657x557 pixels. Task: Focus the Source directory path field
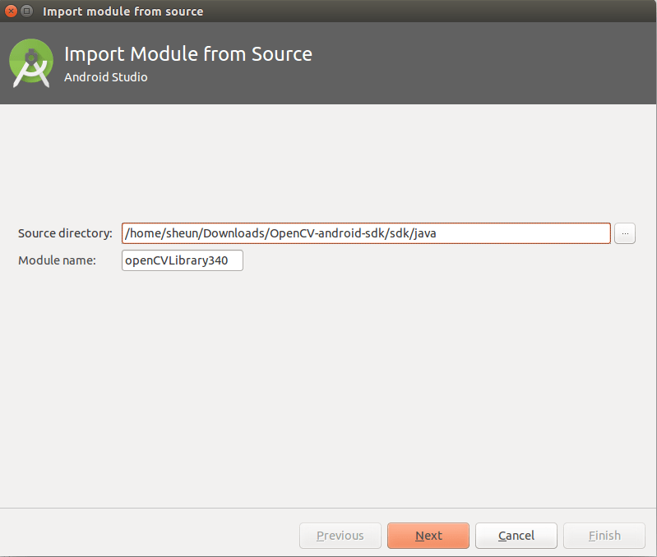tap(526, 233)
